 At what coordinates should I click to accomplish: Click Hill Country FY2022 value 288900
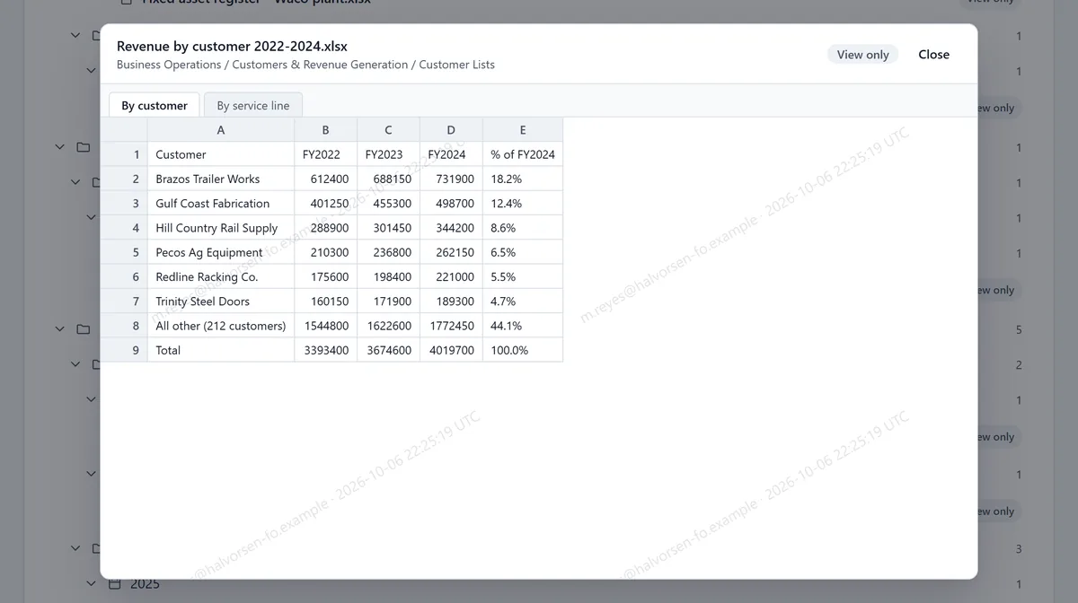[326, 228]
